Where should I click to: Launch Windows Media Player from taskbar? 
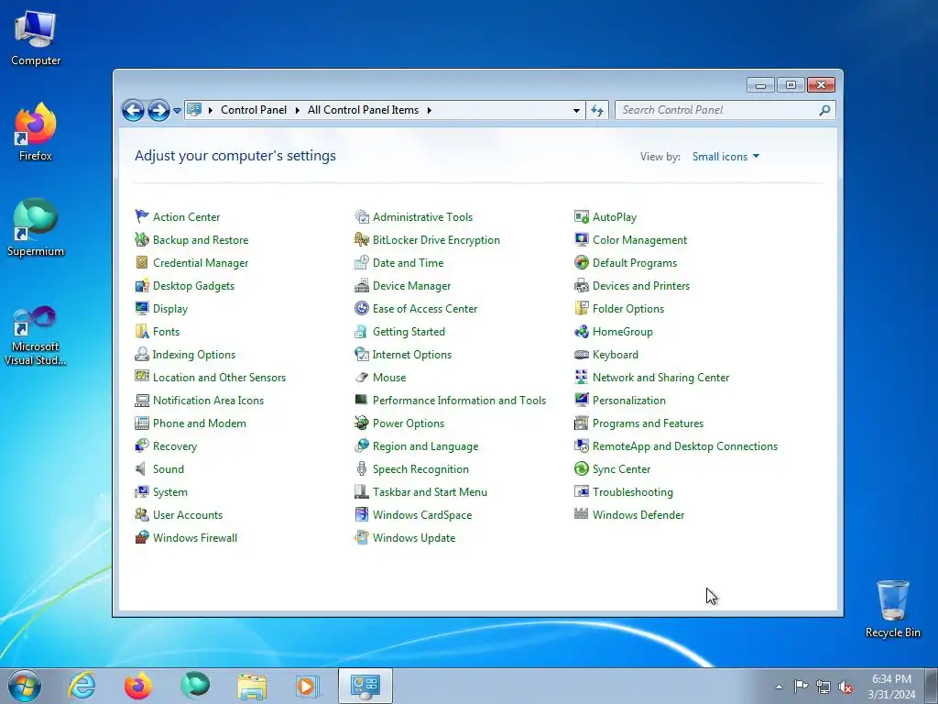pos(308,687)
